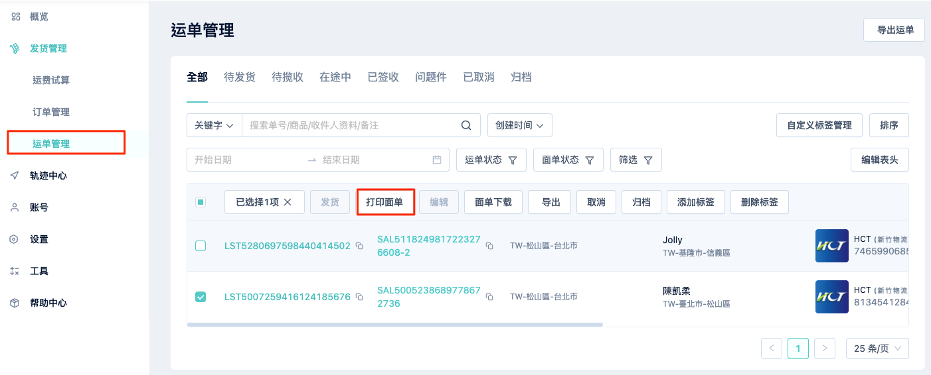
Task: Uncheck the 陳凱柔 row checkbox
Action: pyautogui.click(x=201, y=297)
